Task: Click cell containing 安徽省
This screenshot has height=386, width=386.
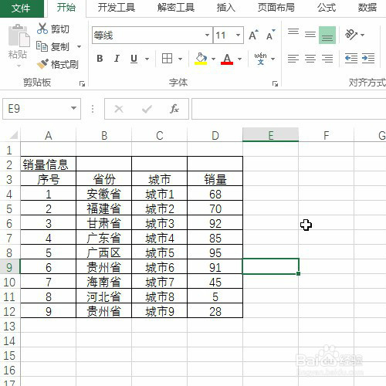Action: point(104,194)
